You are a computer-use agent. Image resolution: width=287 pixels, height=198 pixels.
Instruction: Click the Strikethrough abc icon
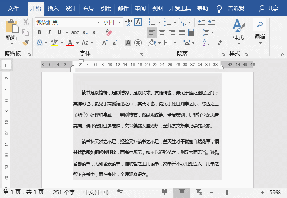click(x=75, y=32)
